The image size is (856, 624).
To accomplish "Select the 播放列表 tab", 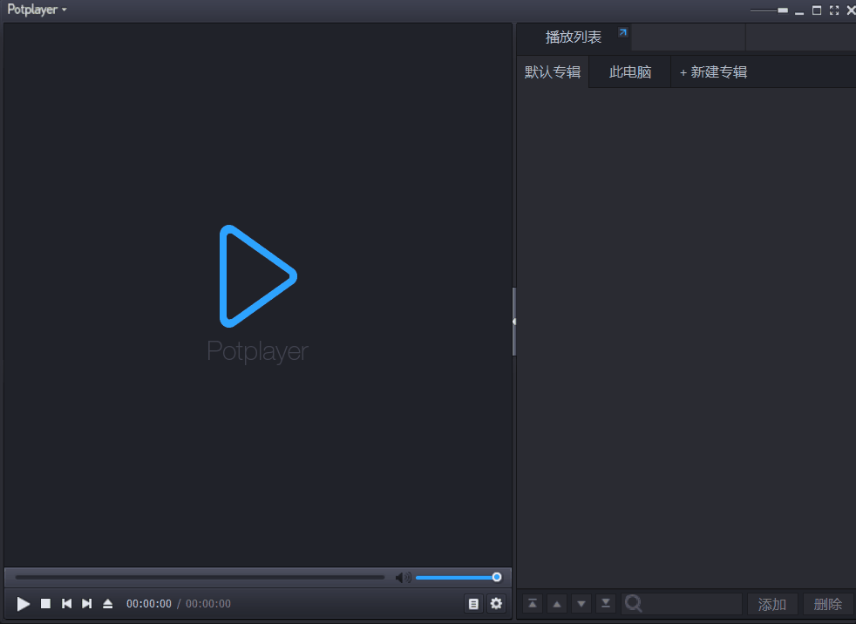I will pos(574,37).
